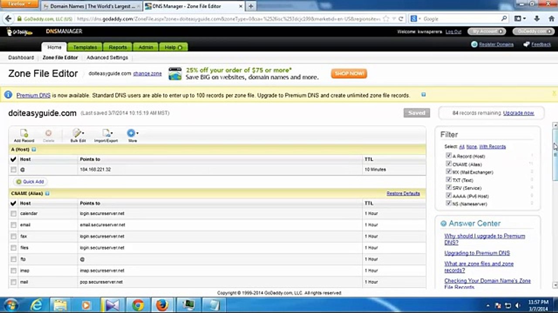
Task: Launch Internet Explorer from the taskbar
Action: [x=36, y=305]
